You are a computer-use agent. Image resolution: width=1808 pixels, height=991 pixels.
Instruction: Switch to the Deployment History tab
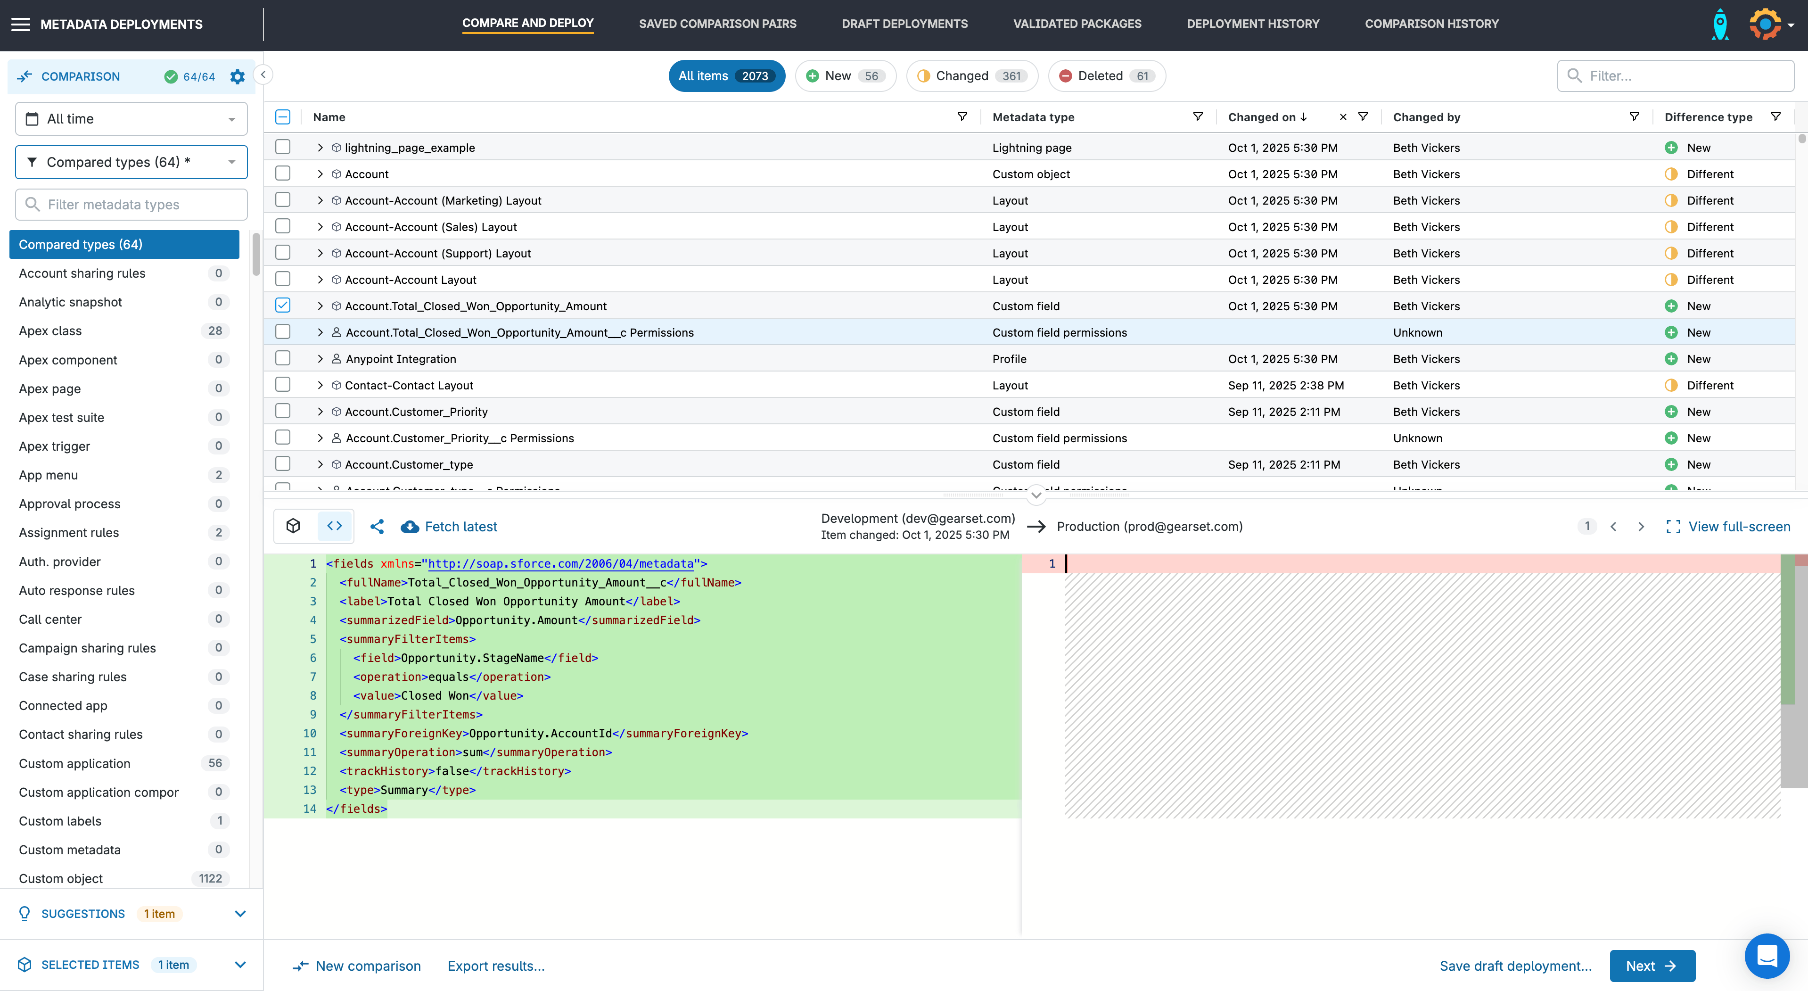[1253, 23]
